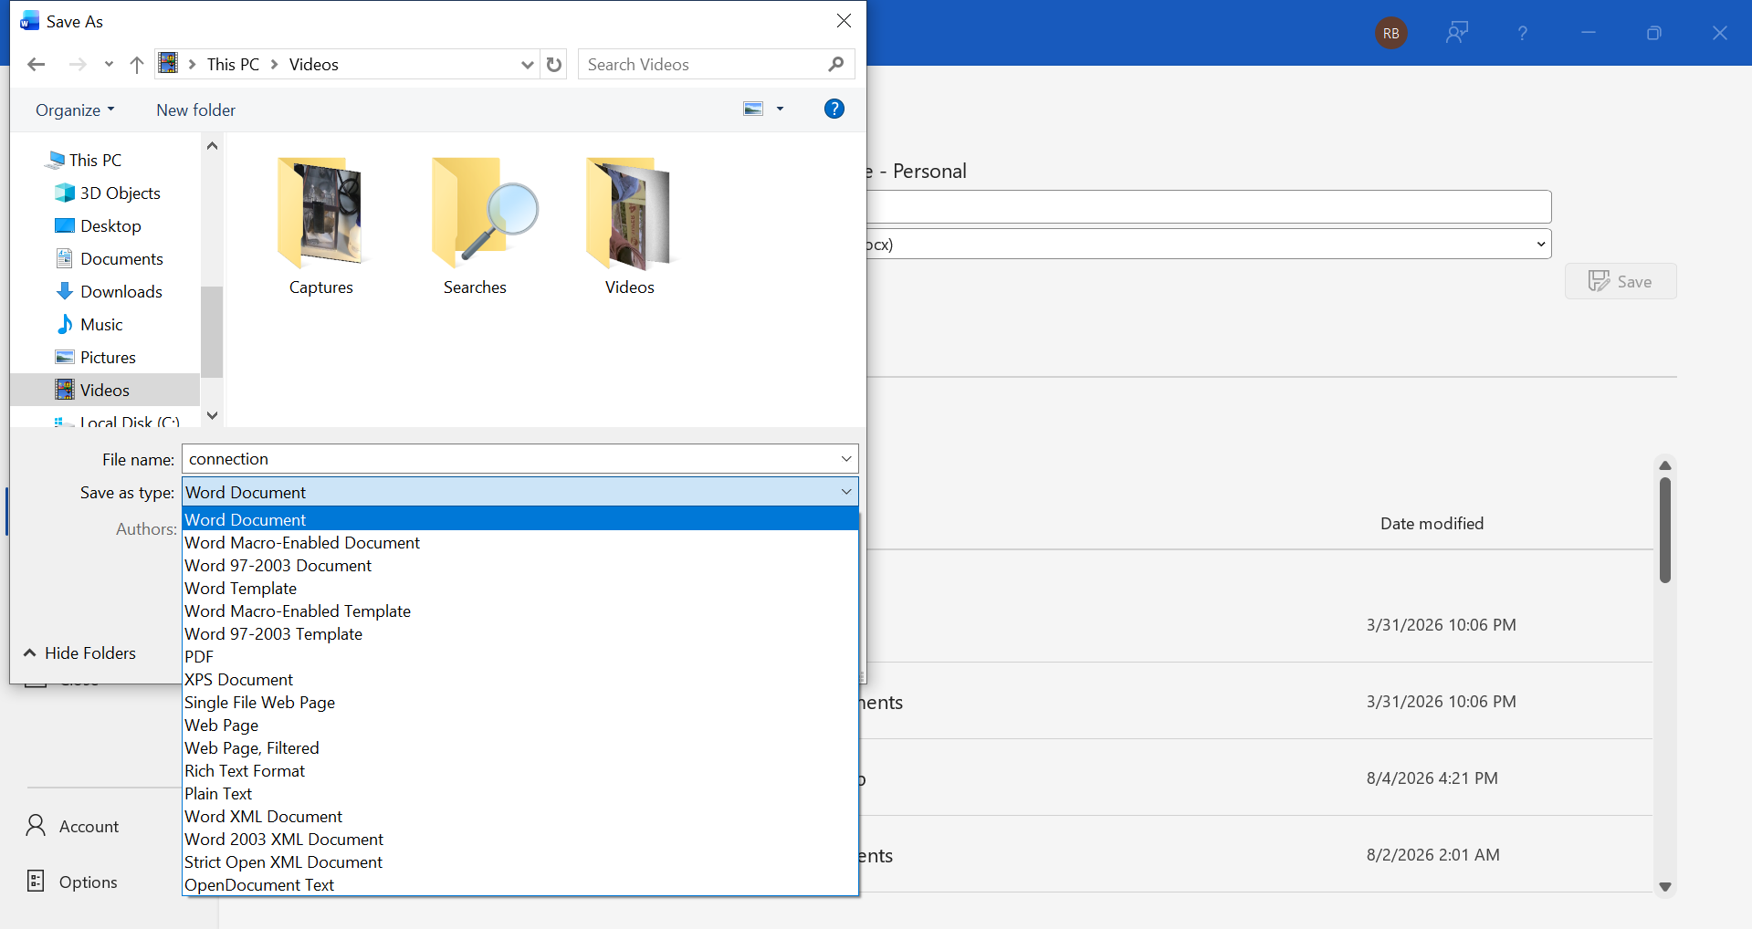
Task: Select Music in the navigation tree
Action: (x=89, y=325)
